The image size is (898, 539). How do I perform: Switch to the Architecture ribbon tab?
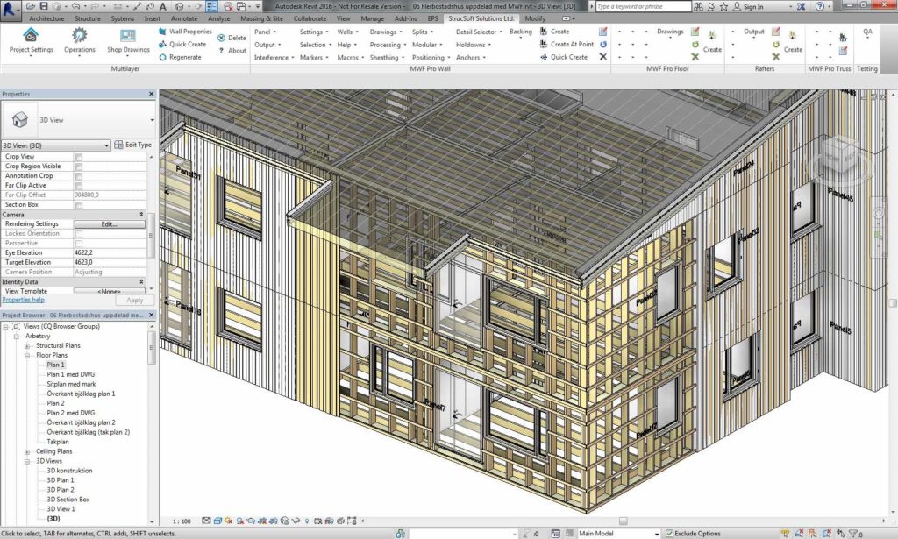pyautogui.click(x=46, y=18)
